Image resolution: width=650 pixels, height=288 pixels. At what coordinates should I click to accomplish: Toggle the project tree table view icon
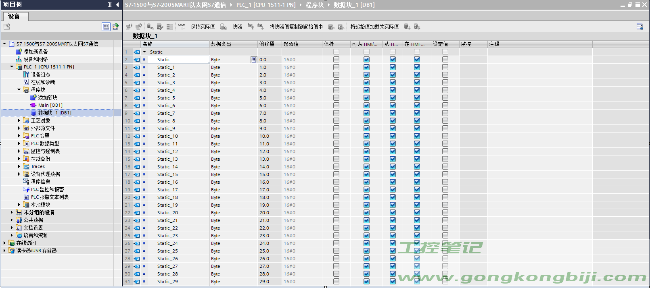pyautogui.click(x=106, y=27)
